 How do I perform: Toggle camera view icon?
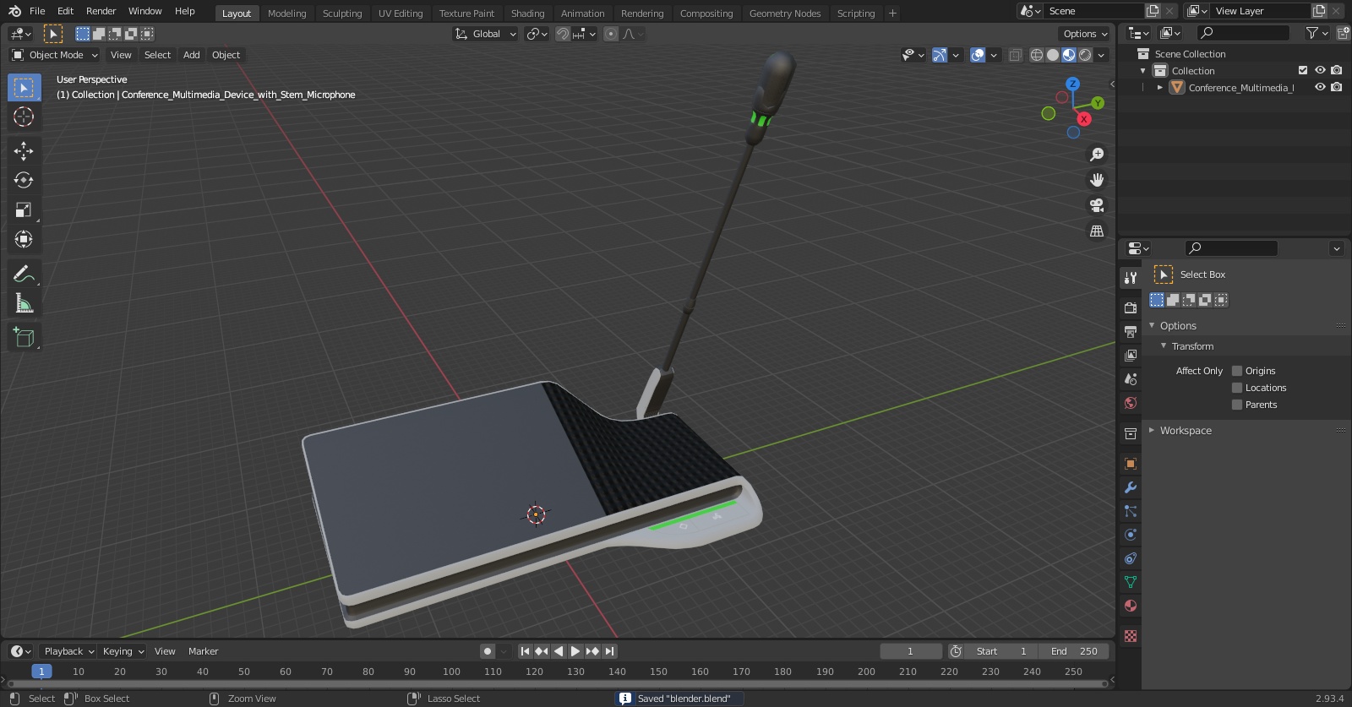tap(1097, 205)
